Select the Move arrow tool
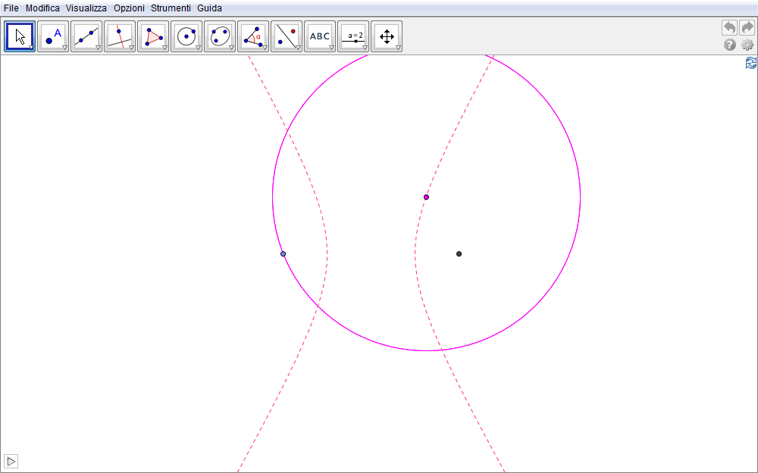This screenshot has height=473, width=758. [x=20, y=36]
